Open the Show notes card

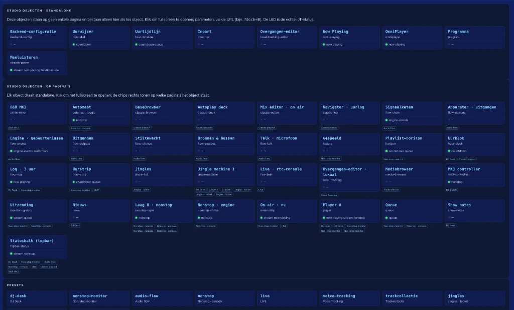[475, 211]
